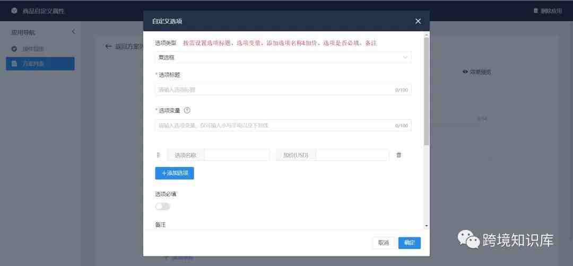Click the 插件首页 sidebar icon
Screen dimensions: 573x266
click(14, 49)
